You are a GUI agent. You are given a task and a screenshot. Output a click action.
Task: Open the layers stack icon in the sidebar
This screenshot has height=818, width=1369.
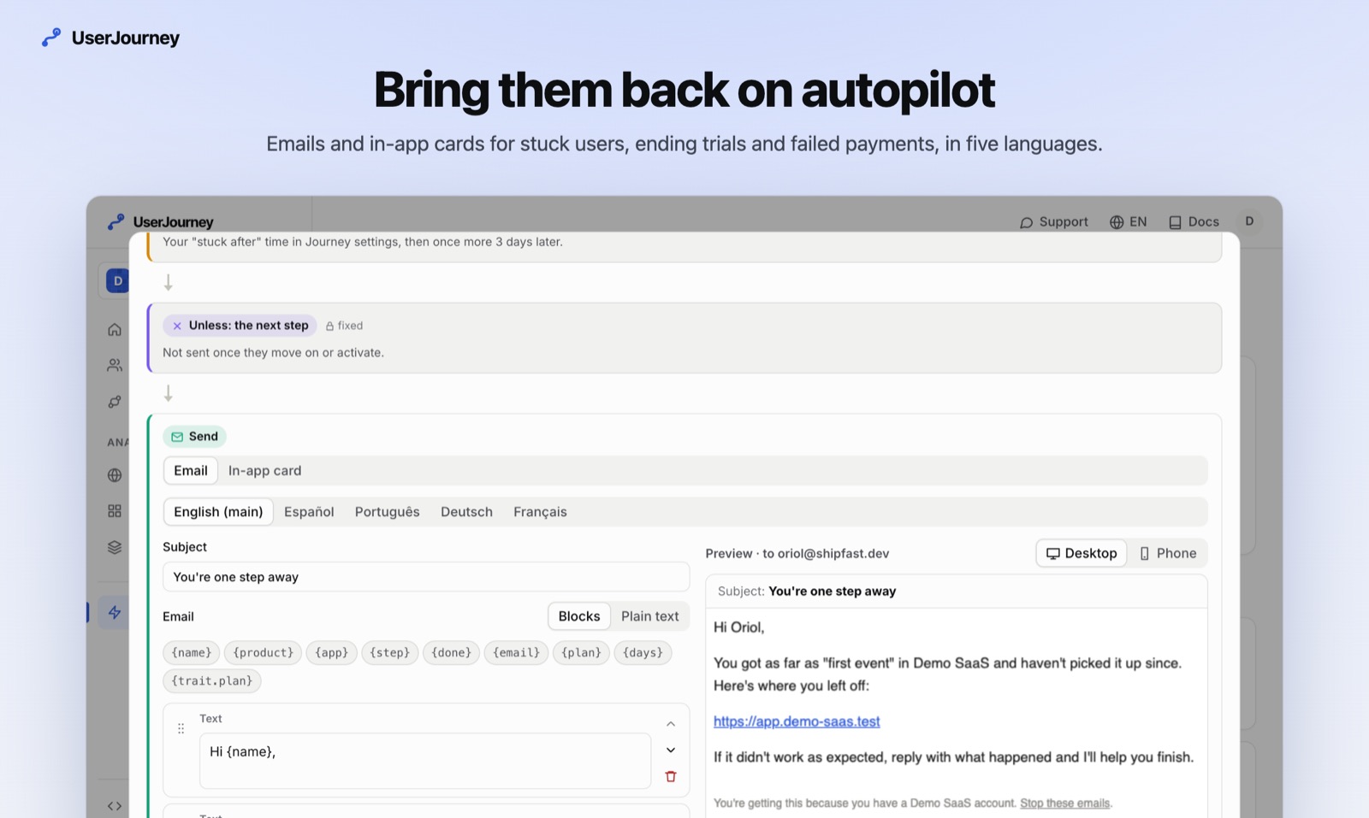(115, 547)
